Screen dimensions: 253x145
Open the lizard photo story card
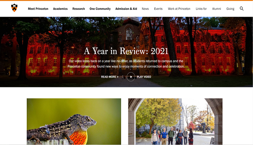click(x=74, y=121)
